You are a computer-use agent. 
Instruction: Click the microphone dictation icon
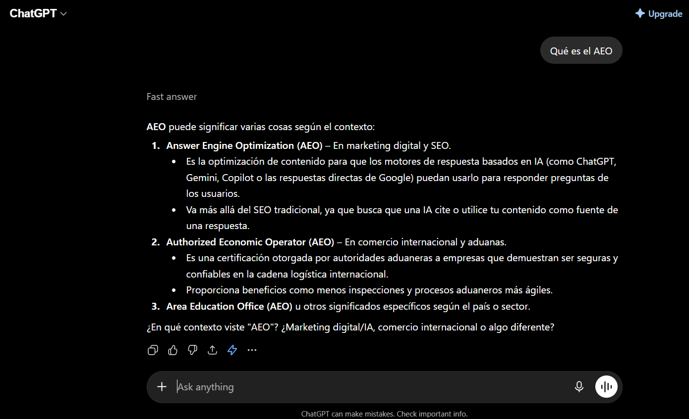pyautogui.click(x=579, y=387)
